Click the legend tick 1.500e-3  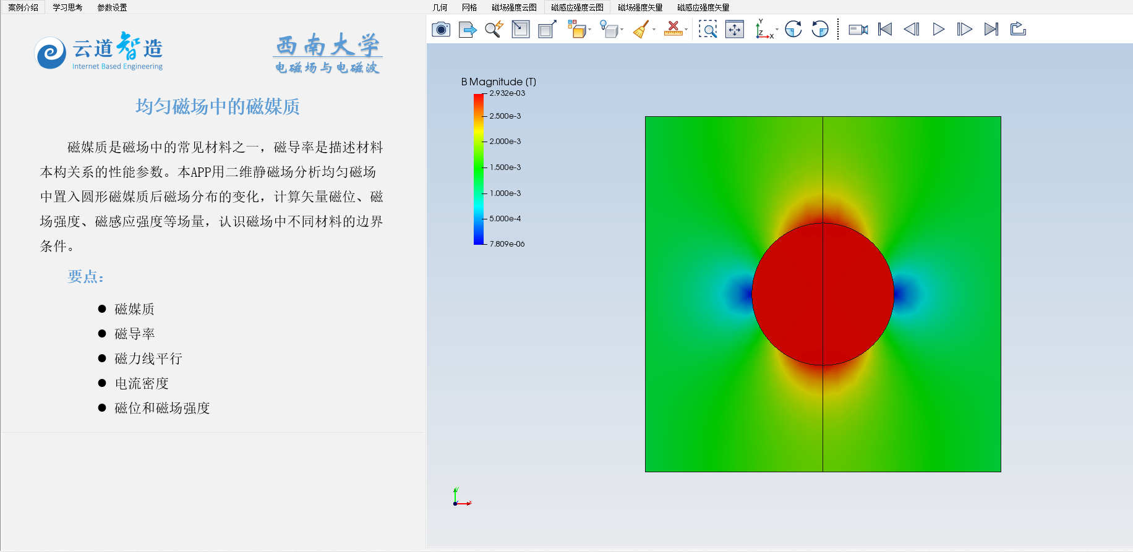505,168
